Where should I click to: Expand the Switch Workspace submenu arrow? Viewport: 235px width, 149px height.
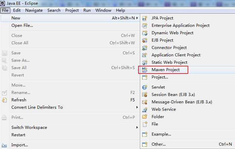point(137,128)
